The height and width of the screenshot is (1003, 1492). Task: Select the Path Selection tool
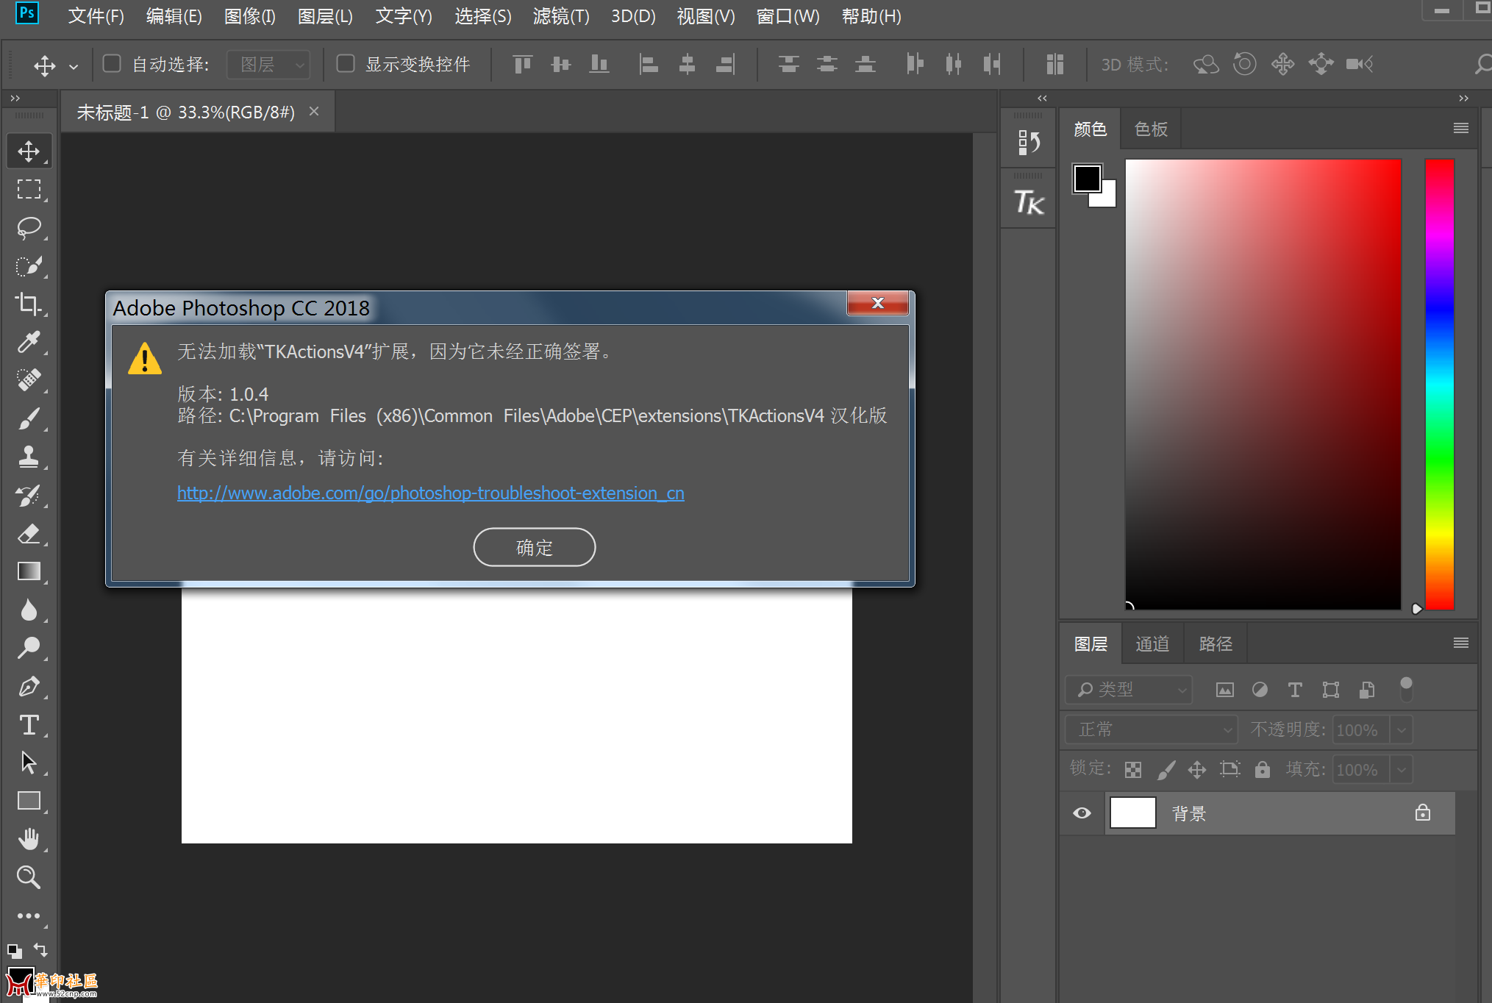29,763
